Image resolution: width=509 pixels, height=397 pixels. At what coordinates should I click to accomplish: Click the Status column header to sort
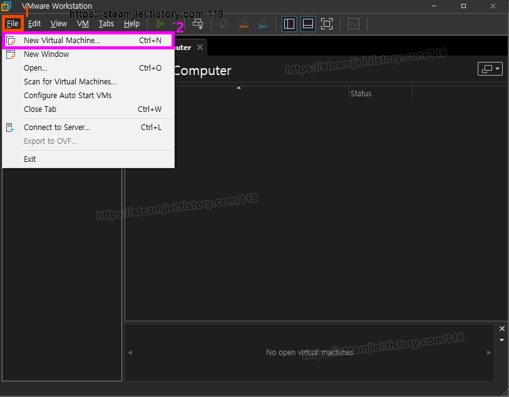tap(361, 93)
